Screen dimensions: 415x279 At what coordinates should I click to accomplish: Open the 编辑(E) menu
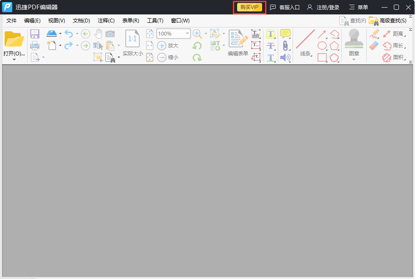click(32, 21)
